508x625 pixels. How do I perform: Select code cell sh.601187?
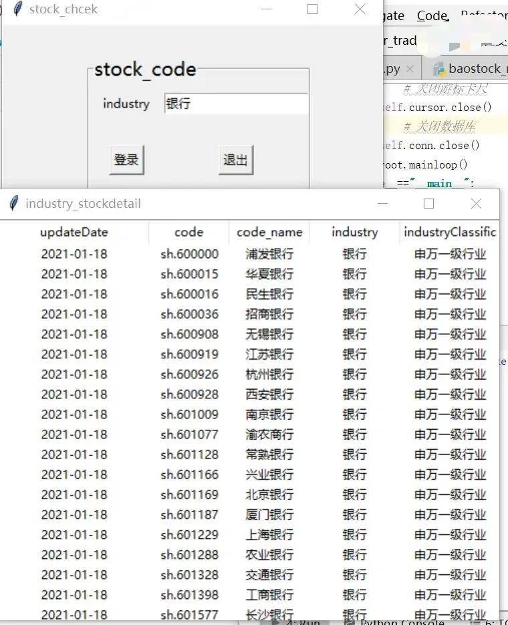[189, 514]
